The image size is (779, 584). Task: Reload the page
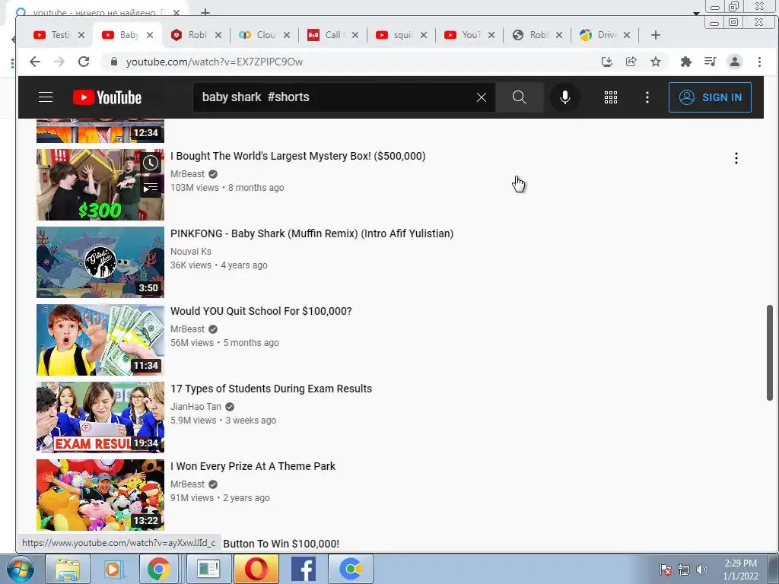click(84, 62)
